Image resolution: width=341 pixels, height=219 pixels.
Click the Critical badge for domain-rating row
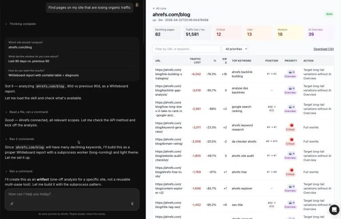(290, 142)
